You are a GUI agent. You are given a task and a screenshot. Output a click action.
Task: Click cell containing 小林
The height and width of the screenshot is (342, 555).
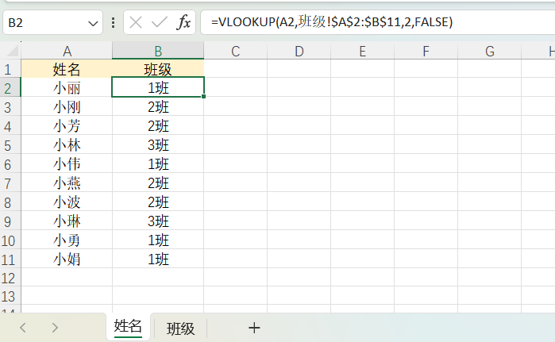pyautogui.click(x=67, y=145)
